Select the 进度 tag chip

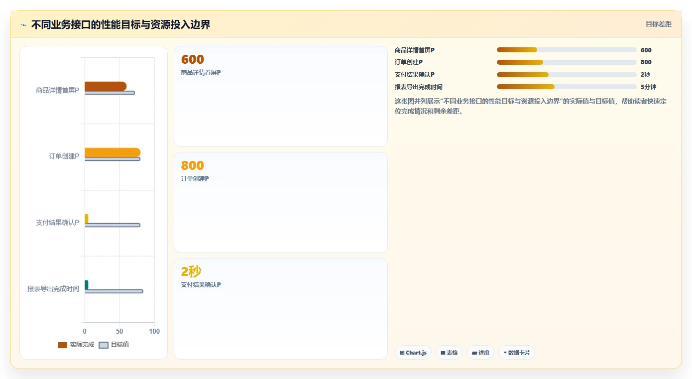[x=480, y=353]
